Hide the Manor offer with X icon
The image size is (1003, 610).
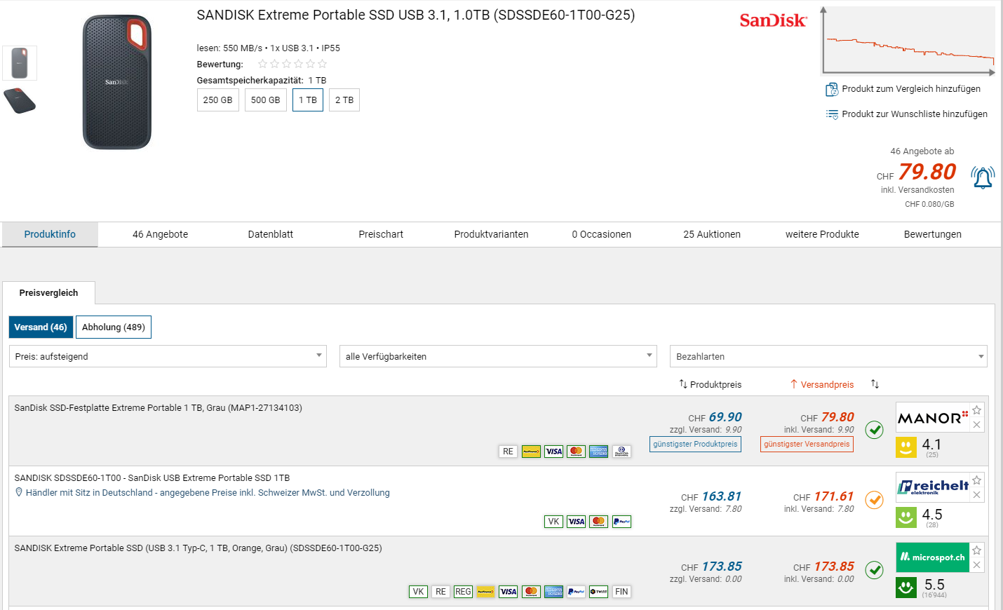pyautogui.click(x=977, y=425)
